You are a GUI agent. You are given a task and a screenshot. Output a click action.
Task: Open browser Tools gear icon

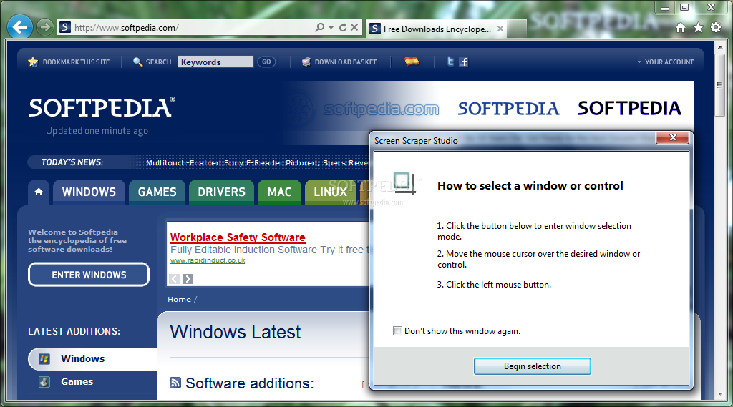pyautogui.click(x=716, y=28)
